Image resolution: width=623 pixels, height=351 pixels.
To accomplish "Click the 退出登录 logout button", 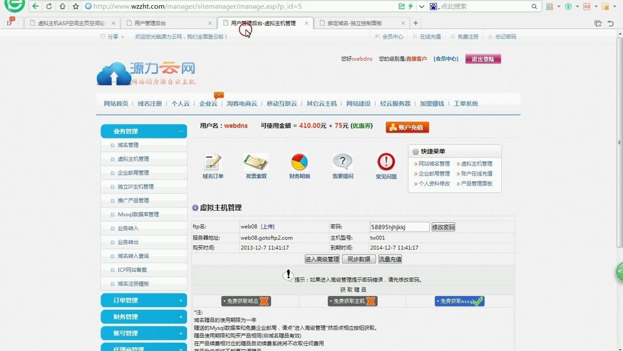I will click(x=482, y=59).
